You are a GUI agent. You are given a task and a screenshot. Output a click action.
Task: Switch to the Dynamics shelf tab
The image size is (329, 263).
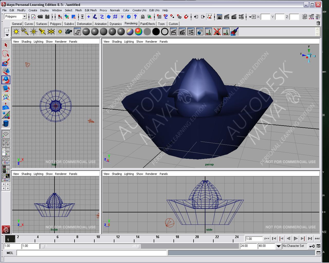coord(116,24)
